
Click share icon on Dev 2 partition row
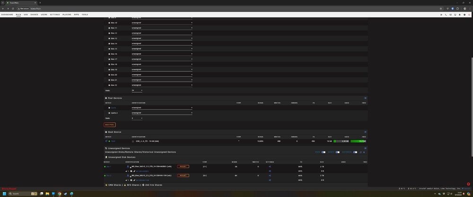[x=270, y=180]
